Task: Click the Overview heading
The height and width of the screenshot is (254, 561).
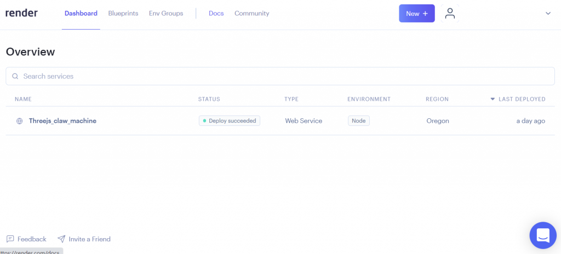Action: pyautogui.click(x=31, y=52)
